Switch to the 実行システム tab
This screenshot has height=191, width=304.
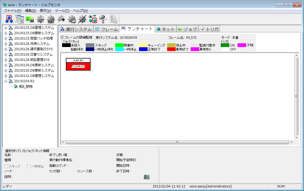coord(76,29)
